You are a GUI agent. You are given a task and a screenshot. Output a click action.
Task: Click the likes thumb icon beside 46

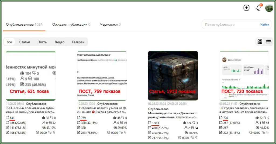(115, 118)
